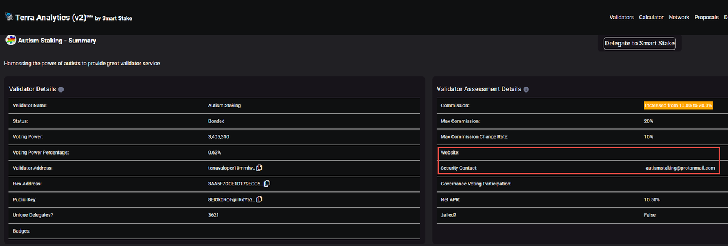Click the terravaloper10mmhv.. address text
This screenshot has height=246, width=728.
[x=231, y=168]
